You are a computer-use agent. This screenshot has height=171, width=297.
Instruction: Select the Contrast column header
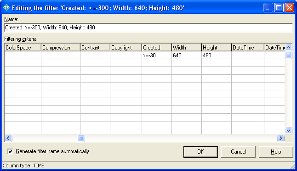(x=95, y=47)
